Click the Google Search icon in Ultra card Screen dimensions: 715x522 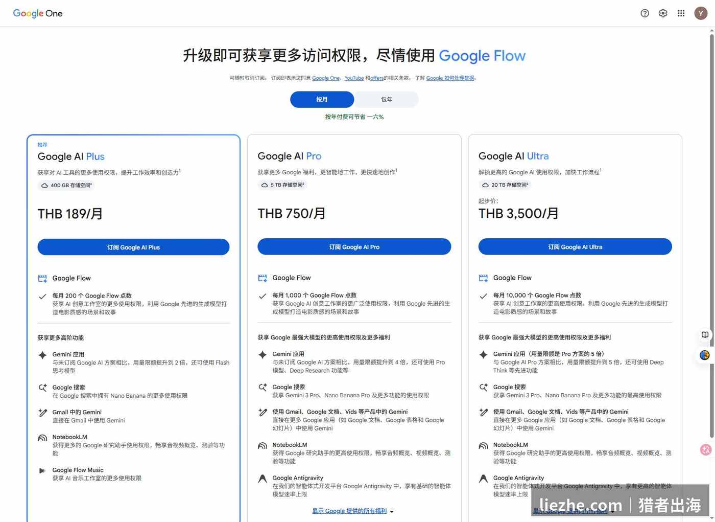point(483,388)
